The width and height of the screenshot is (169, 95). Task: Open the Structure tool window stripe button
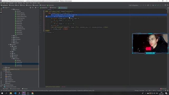pos(1,75)
